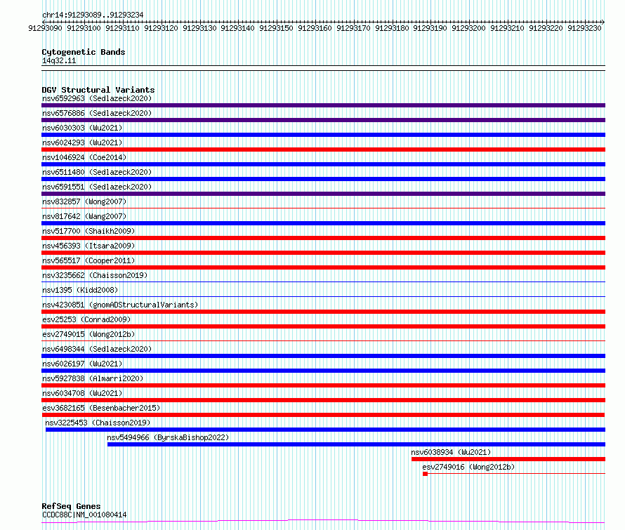The image size is (625, 530).
Task: Open esv2749016 (Wong2012b) label
Action: point(468,467)
